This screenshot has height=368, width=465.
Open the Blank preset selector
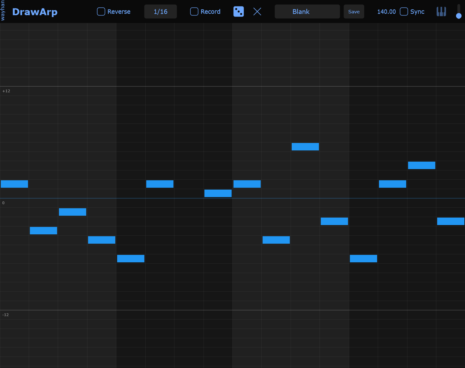[307, 11]
